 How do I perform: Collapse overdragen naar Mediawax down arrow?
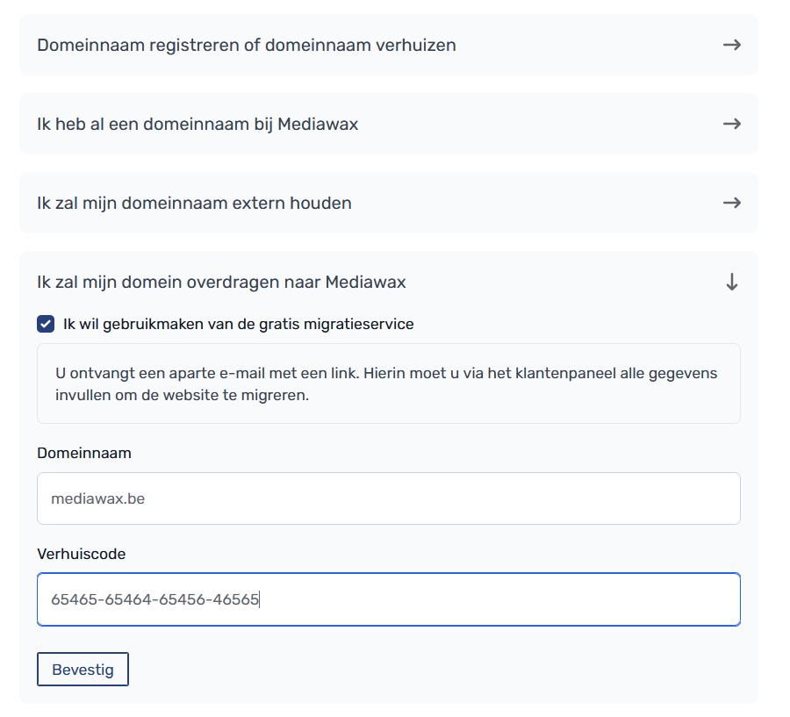731,283
